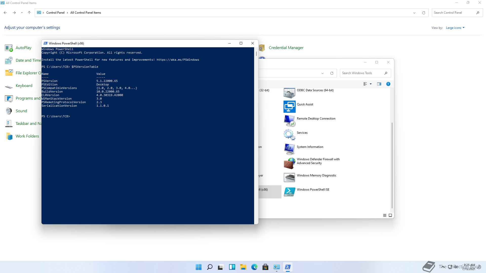The width and height of the screenshot is (486, 273).
Task: Open Widgets from the taskbar
Action: coord(232,267)
